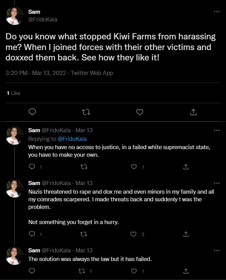This screenshot has height=280, width=226.
Task: Open more options for the main tweet
Action: (x=217, y=12)
